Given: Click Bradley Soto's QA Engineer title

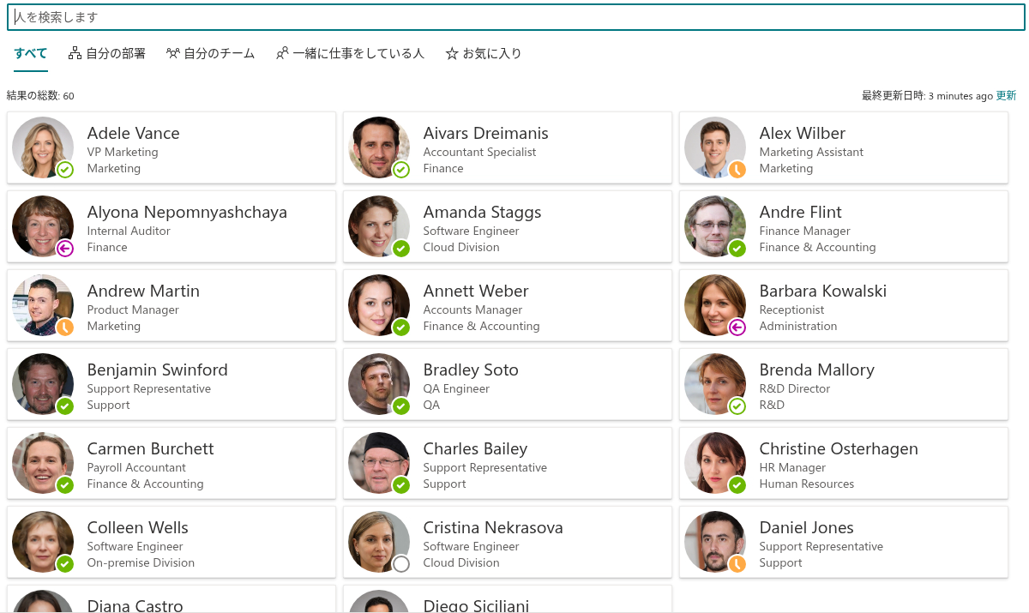Looking at the screenshot, I should click(456, 388).
